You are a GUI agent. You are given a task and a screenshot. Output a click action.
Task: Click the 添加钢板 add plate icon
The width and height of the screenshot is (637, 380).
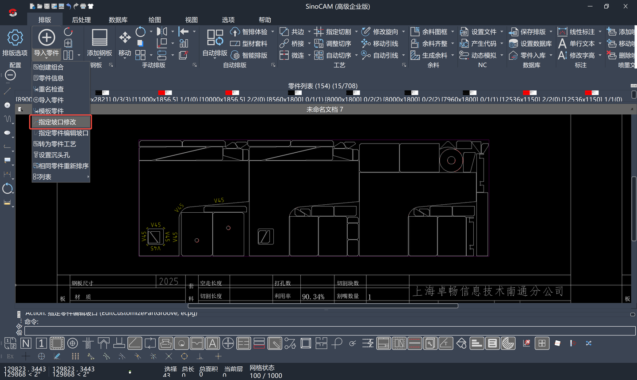99,38
